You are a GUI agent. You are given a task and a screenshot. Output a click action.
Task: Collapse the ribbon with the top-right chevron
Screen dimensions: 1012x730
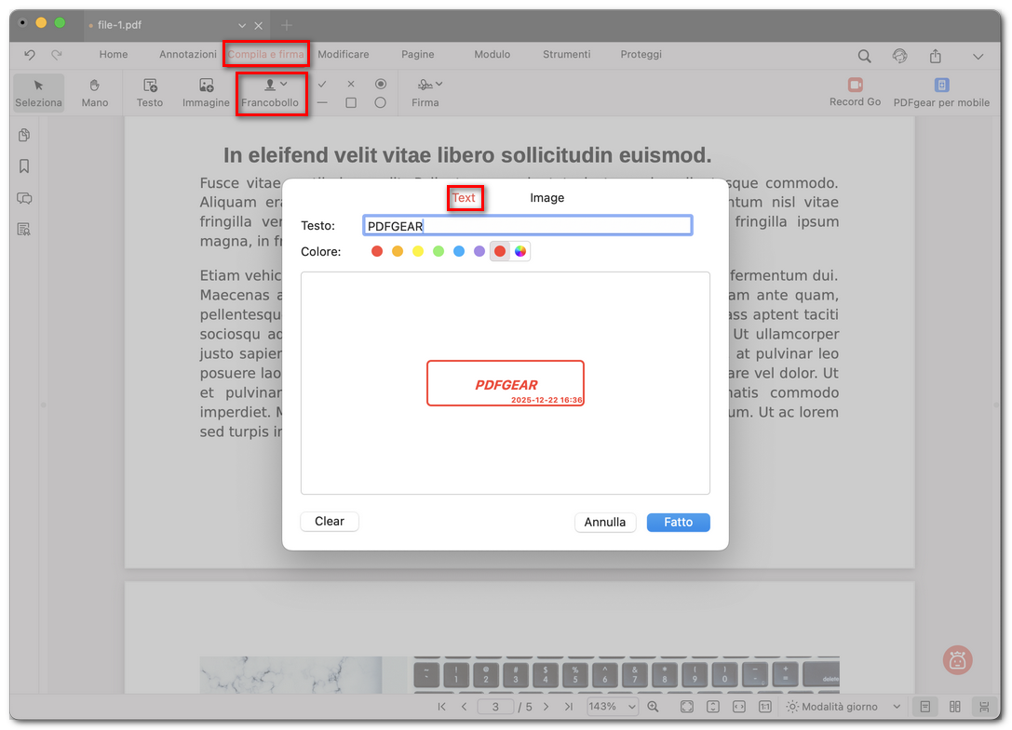978,57
